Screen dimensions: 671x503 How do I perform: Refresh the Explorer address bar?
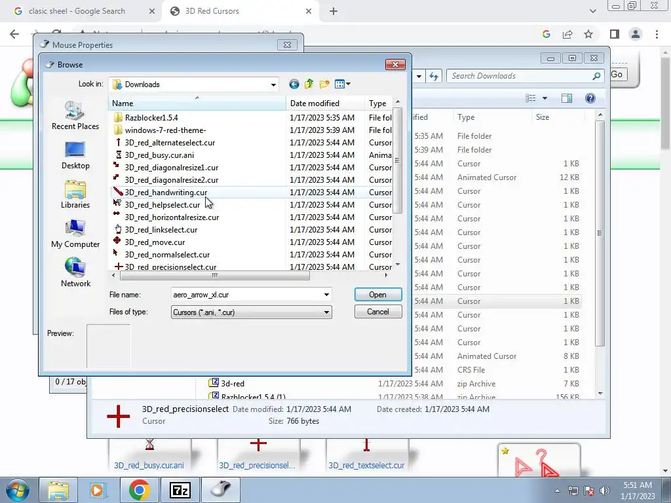point(434,76)
